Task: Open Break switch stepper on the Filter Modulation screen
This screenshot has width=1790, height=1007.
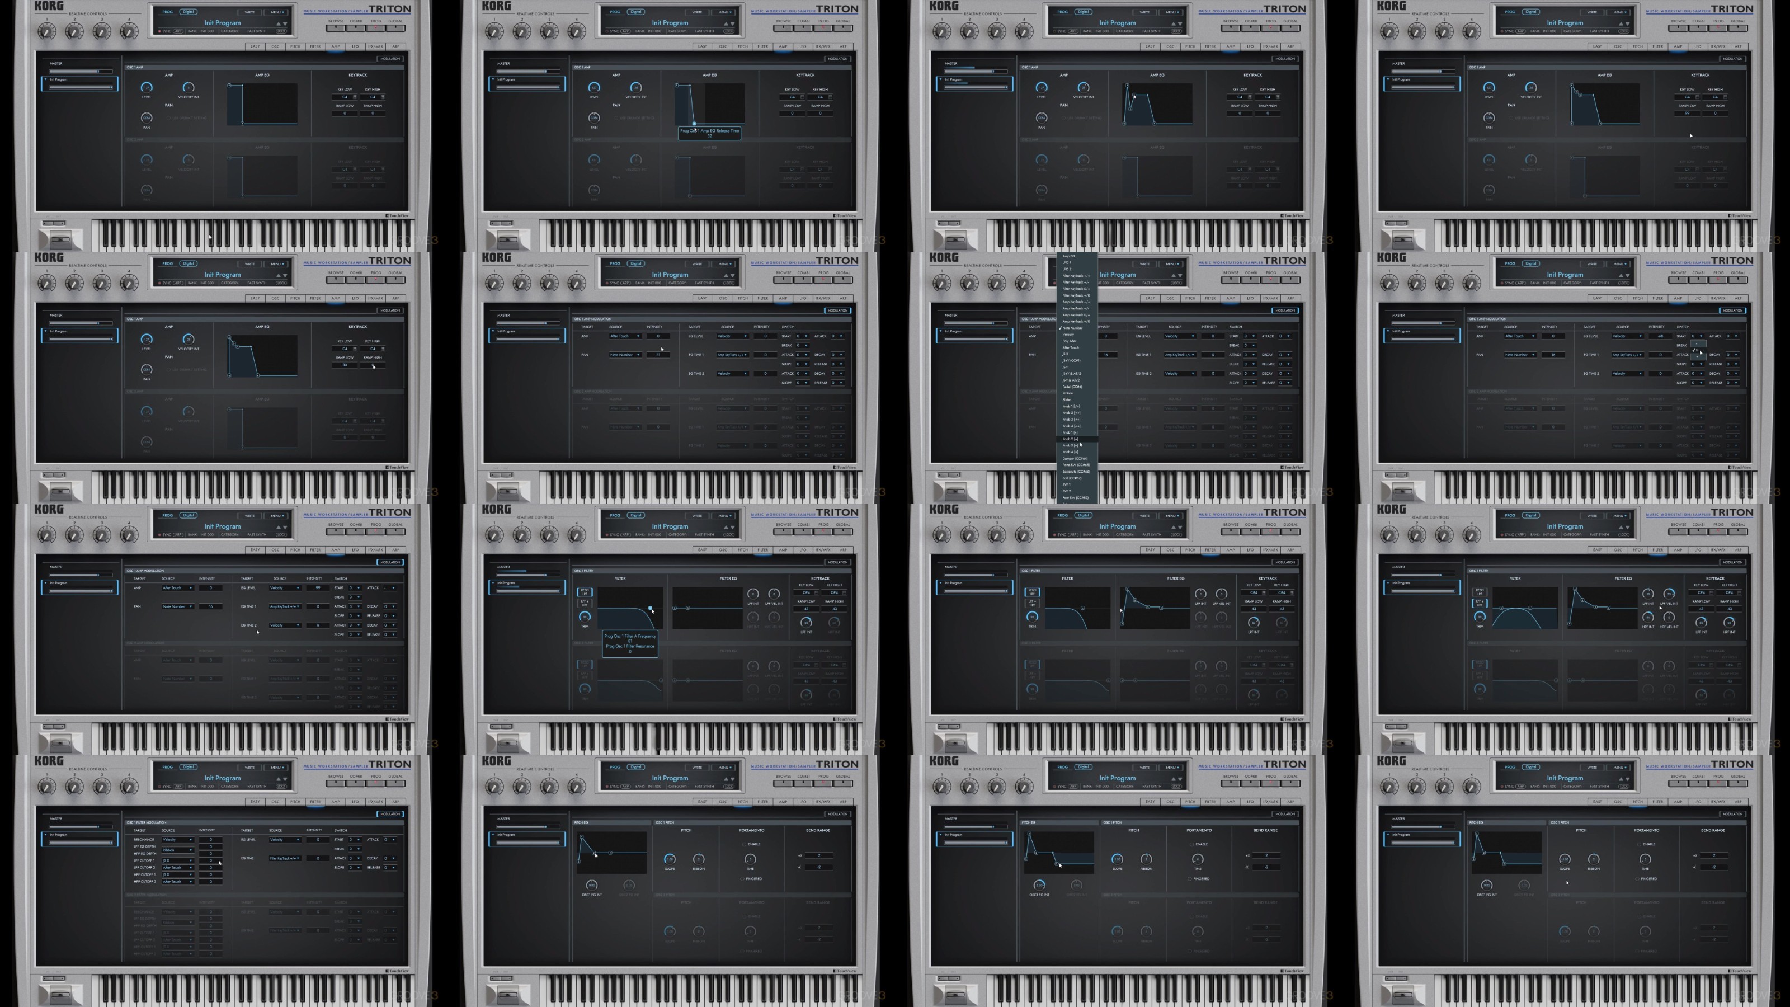Action: (355, 849)
